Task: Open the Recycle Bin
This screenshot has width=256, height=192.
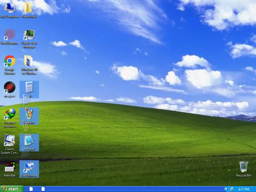Action: tap(243, 169)
